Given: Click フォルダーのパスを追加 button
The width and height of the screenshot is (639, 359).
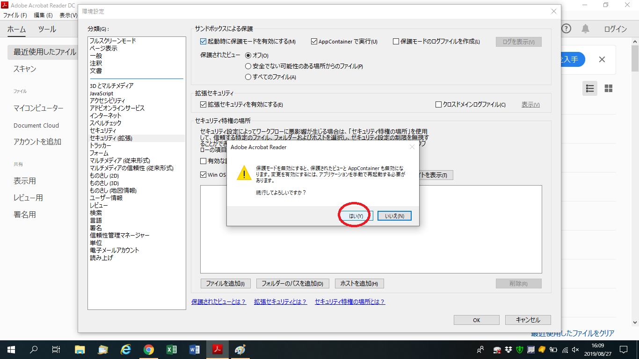Looking at the screenshot, I should click(x=292, y=283).
